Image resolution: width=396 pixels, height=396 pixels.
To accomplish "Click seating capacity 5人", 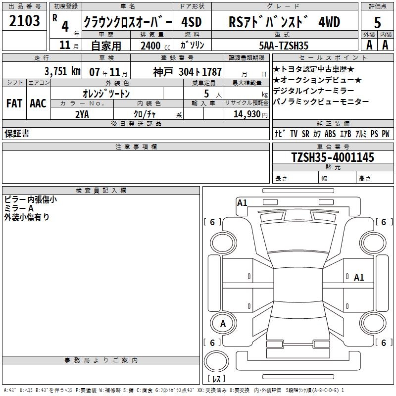I will (213, 94).
